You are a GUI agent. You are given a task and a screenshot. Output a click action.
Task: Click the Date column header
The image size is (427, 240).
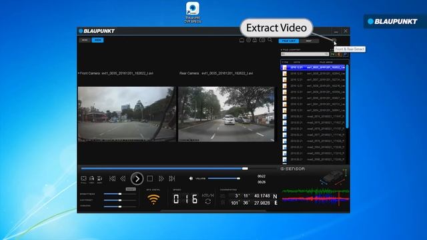tap(297, 62)
